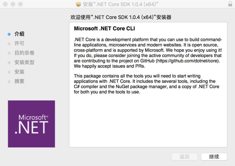This screenshot has height=166, width=235.
Task: Click the GitHub dotnet/core URL text
Action: click(x=188, y=61)
